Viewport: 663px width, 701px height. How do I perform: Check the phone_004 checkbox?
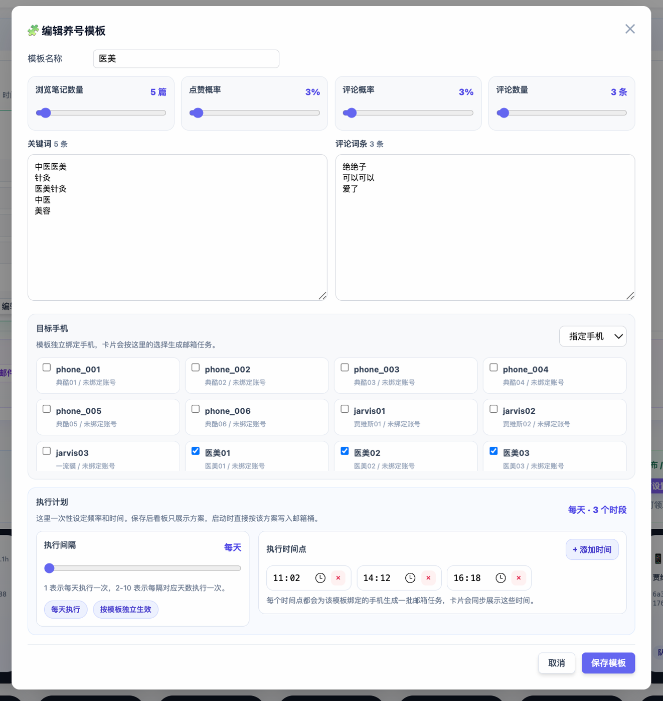[x=493, y=368]
